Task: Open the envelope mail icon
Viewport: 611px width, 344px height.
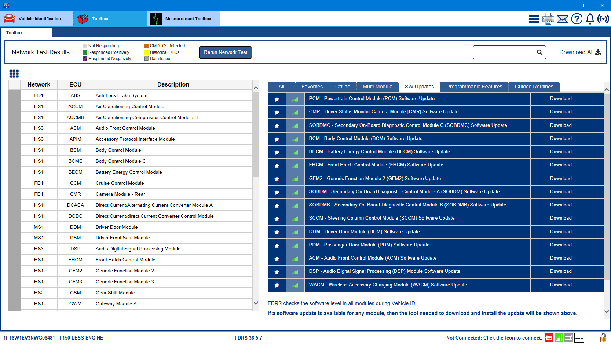Action: (562, 19)
